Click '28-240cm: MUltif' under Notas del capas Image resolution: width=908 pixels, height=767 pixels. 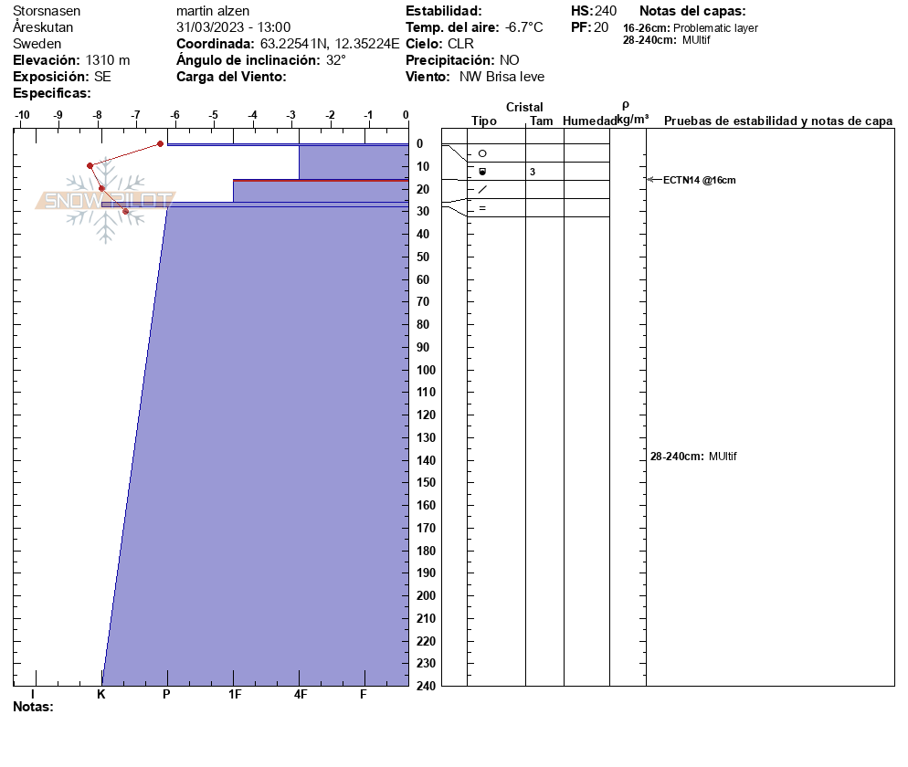667,40
